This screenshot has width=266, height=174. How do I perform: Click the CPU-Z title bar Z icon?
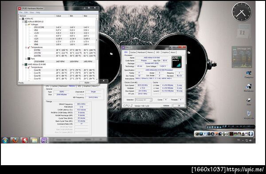pos(123,48)
